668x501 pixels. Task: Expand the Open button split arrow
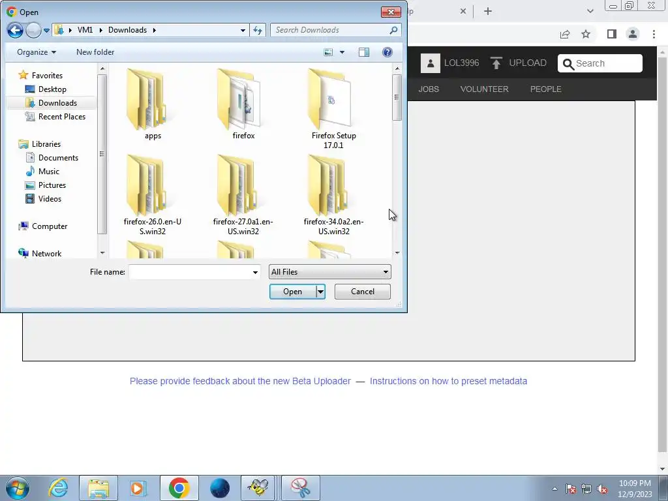pyautogui.click(x=320, y=292)
